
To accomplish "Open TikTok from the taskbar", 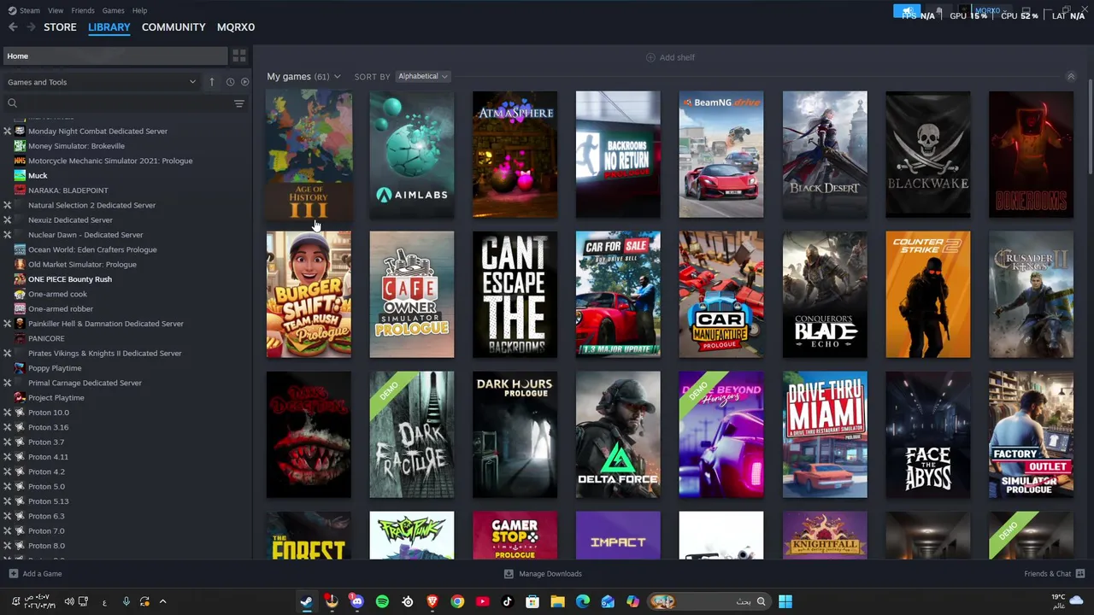I will (x=507, y=601).
